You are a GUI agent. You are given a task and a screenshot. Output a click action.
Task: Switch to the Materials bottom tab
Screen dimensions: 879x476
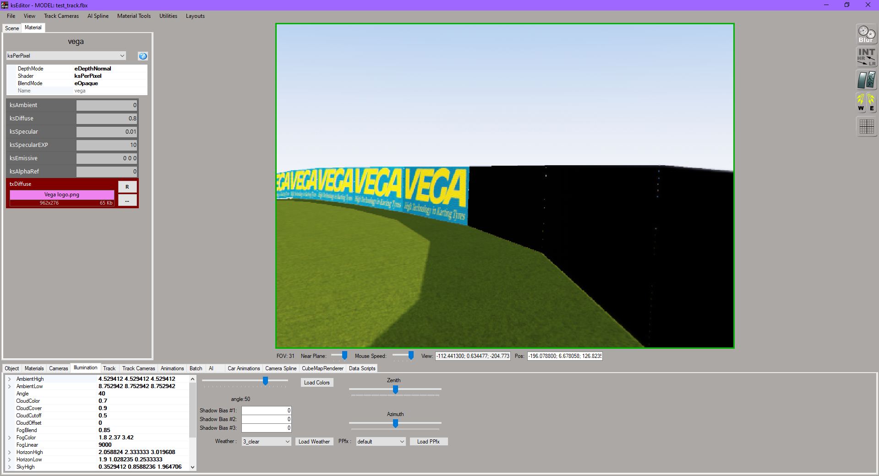pos(34,368)
